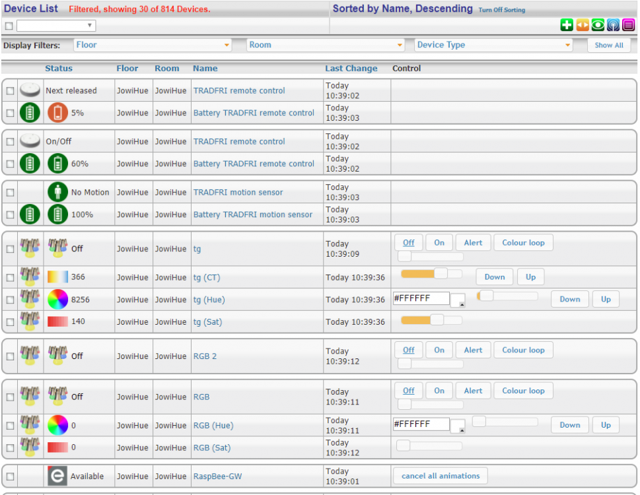Sort by the Last Change column header

tap(351, 69)
